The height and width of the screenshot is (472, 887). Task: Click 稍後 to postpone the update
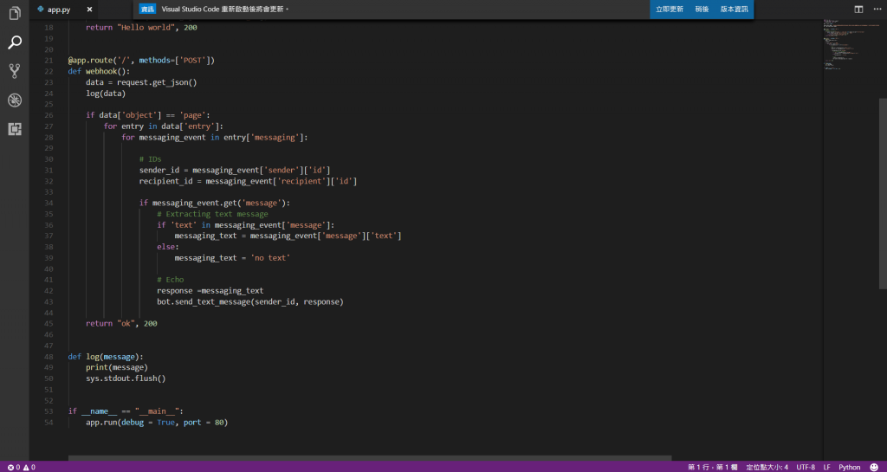(702, 9)
